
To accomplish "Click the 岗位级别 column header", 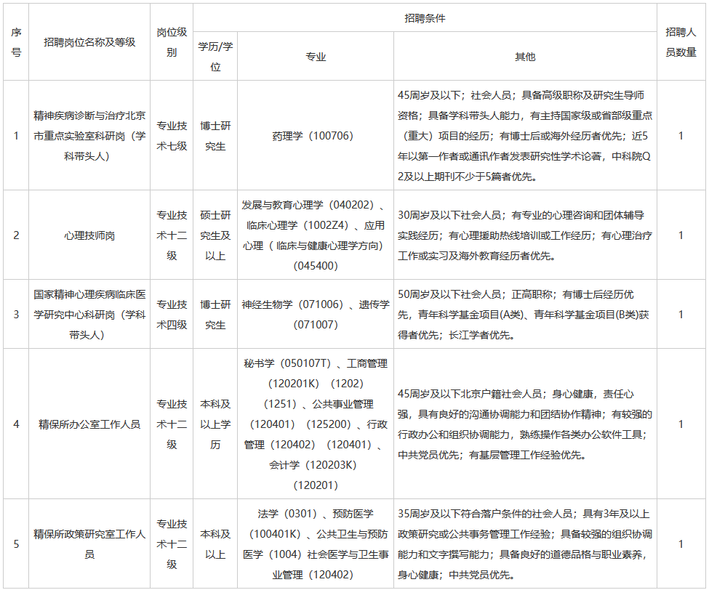I will [172, 42].
